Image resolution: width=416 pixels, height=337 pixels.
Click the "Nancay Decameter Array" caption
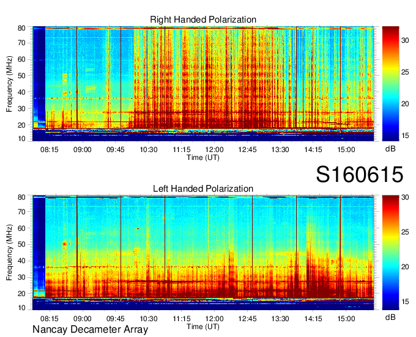pos(90,330)
